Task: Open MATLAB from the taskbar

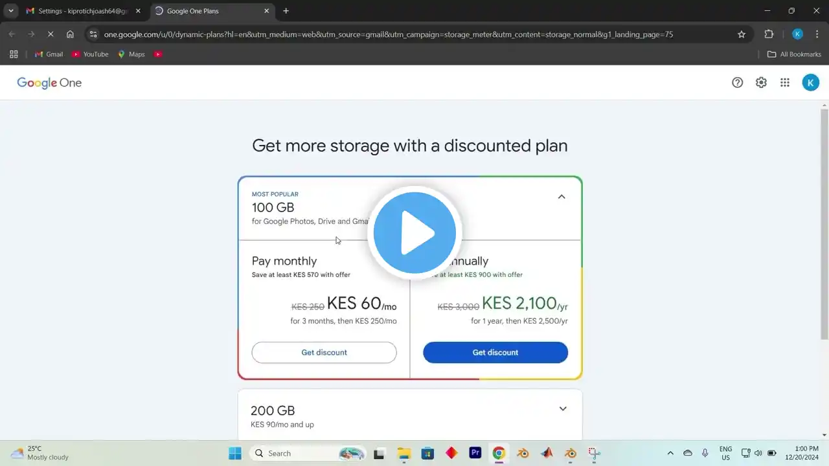Action: coord(547,453)
